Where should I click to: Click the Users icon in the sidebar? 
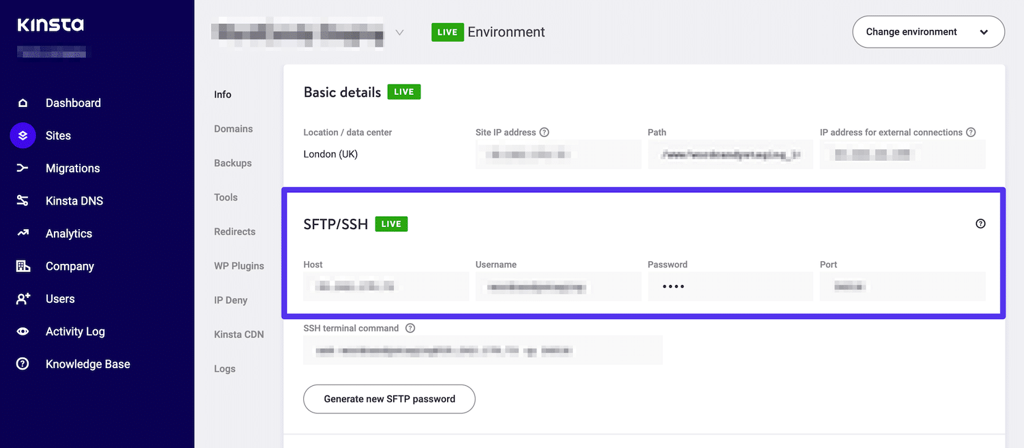point(23,299)
